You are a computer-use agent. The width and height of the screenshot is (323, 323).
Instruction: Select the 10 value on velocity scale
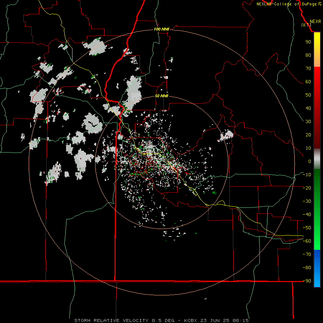[x=308, y=148]
